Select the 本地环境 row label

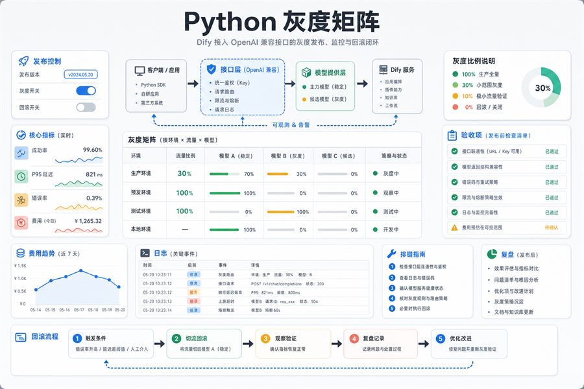141,230
